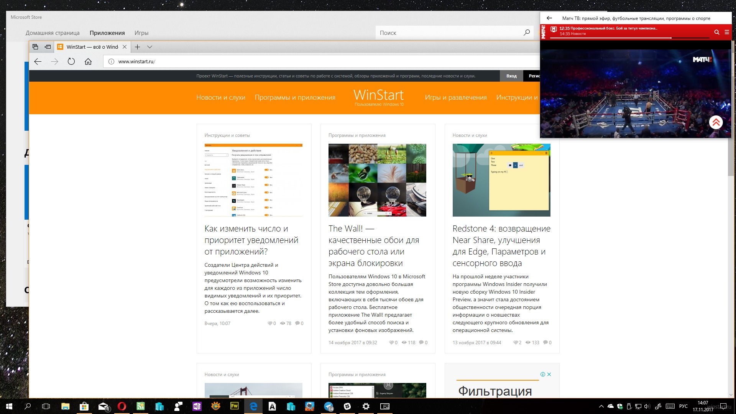
Task: Open notifications settings article thumbnail
Action: click(253, 180)
